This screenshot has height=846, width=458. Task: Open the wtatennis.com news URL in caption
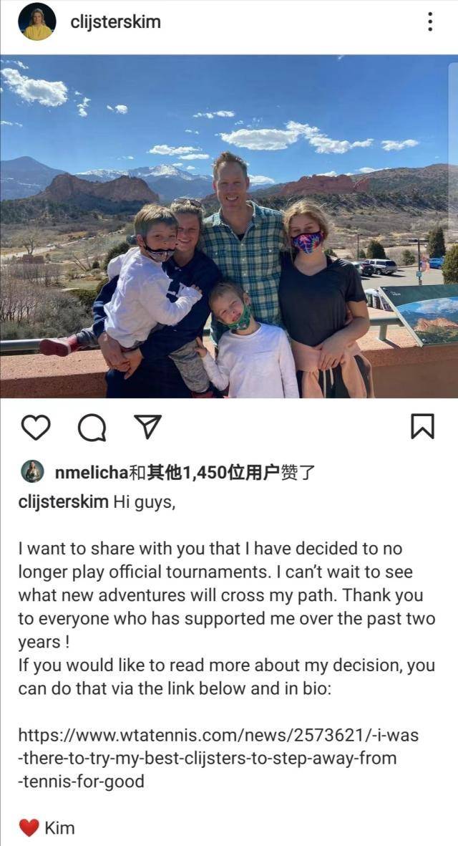[x=218, y=758]
